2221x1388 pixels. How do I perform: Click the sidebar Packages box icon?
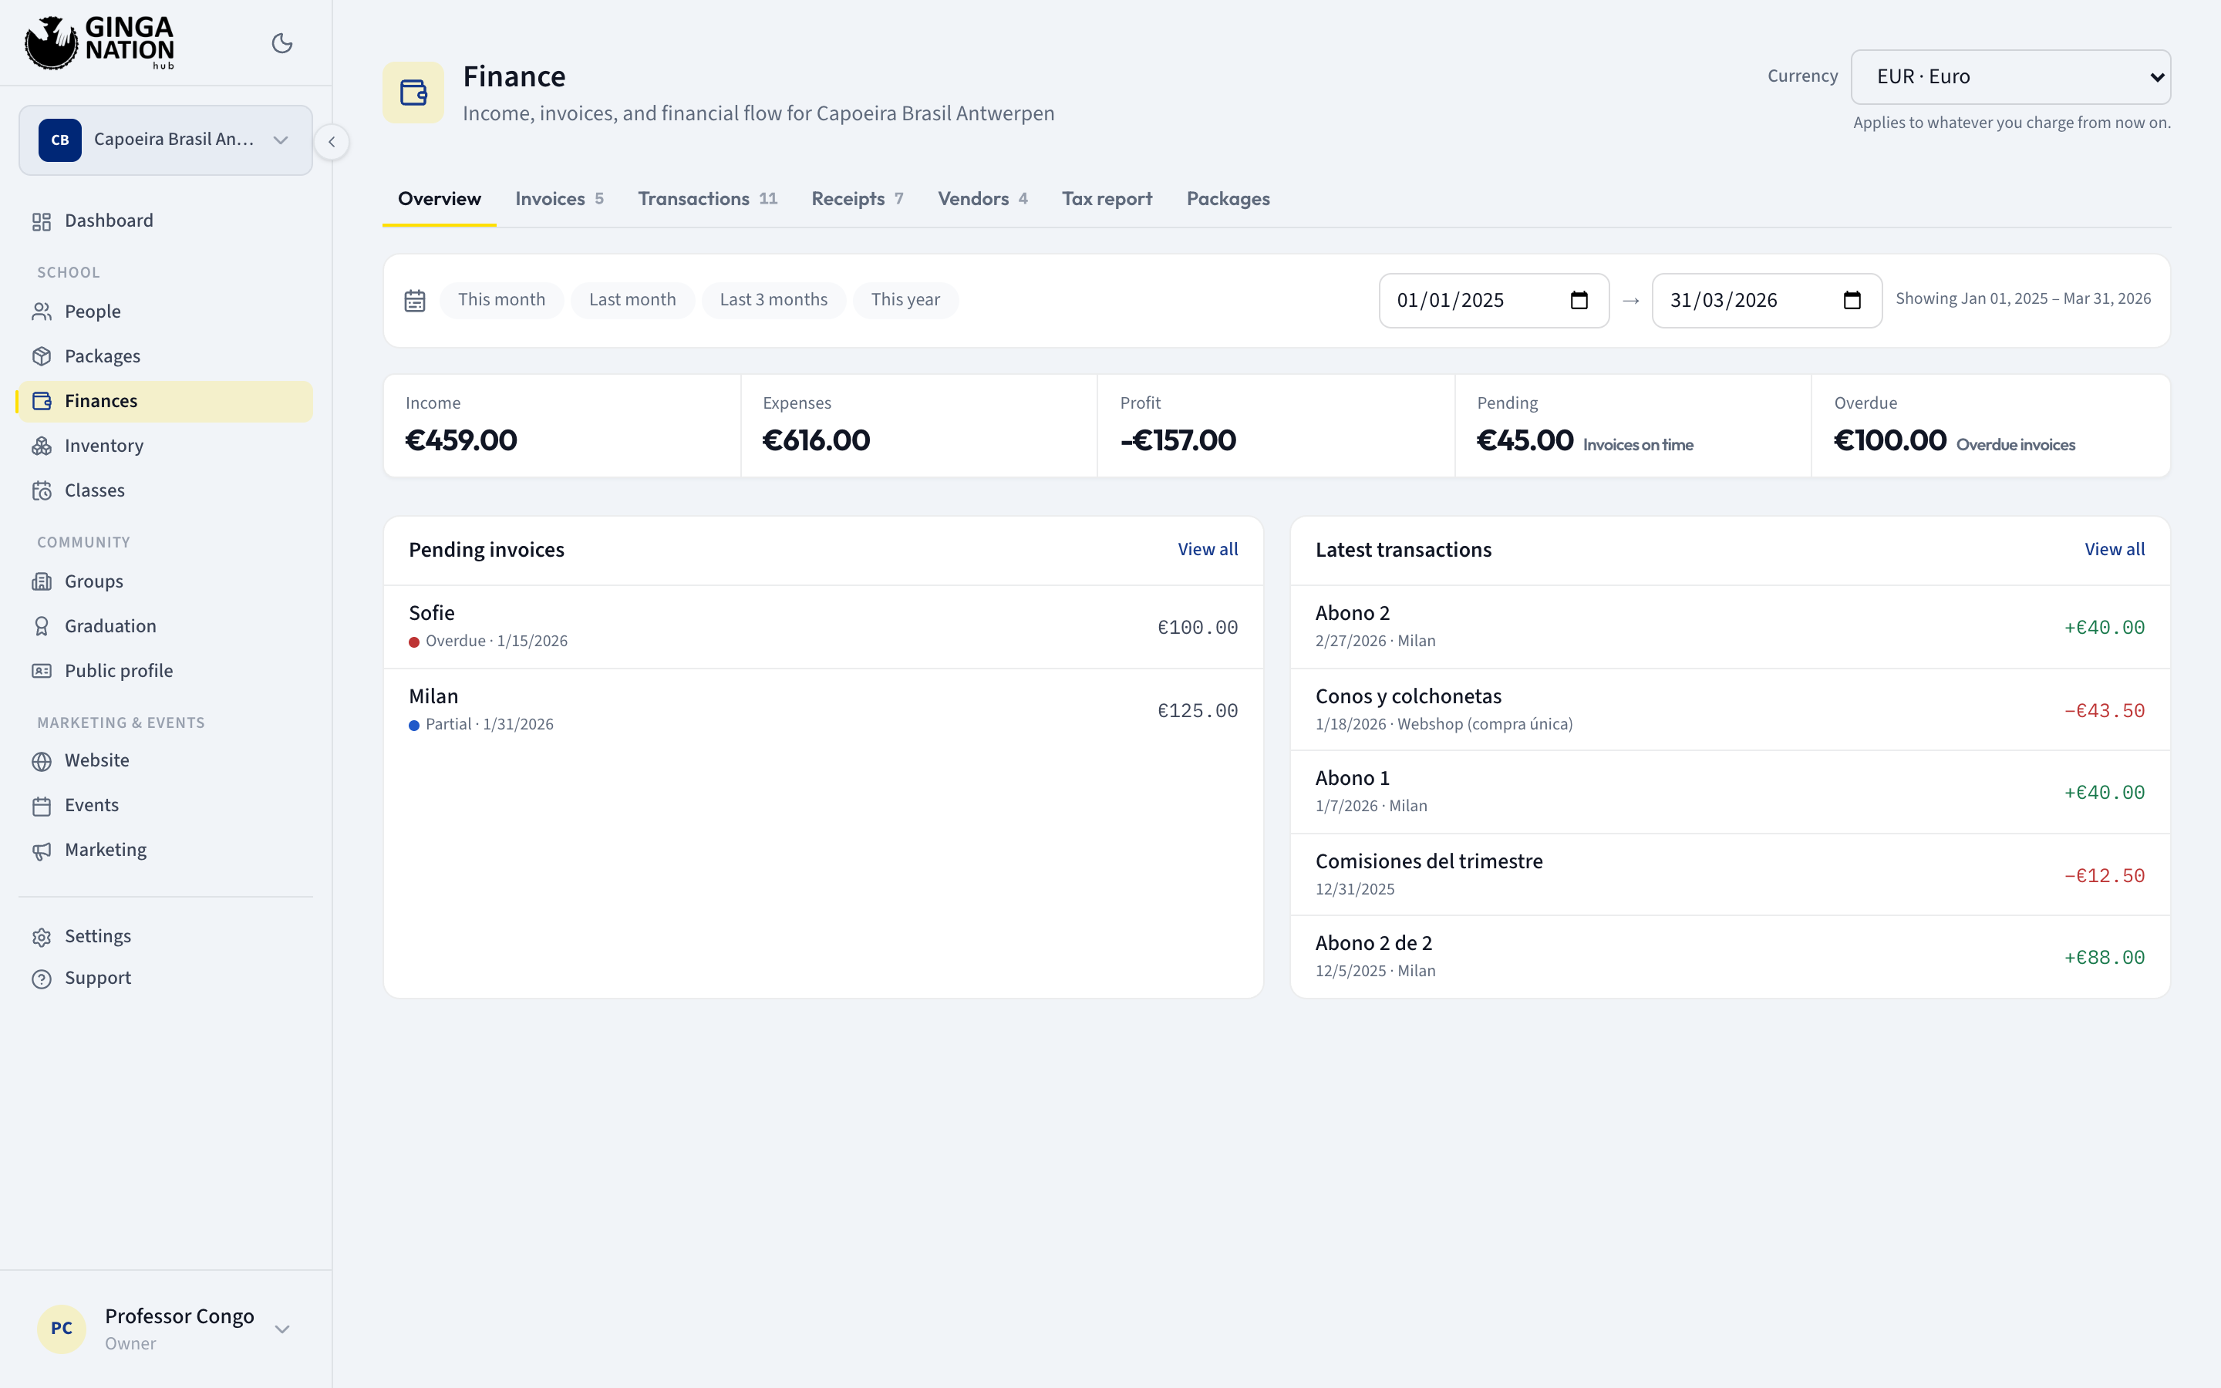(42, 356)
